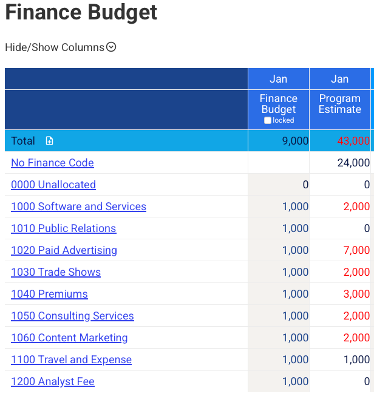Click the export icon beside Total
The width and height of the screenshot is (374, 393).
[50, 141]
